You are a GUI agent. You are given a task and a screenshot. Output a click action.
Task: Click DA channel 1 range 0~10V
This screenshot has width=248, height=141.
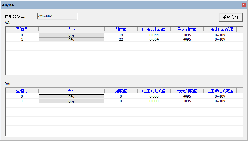(x=220, y=101)
